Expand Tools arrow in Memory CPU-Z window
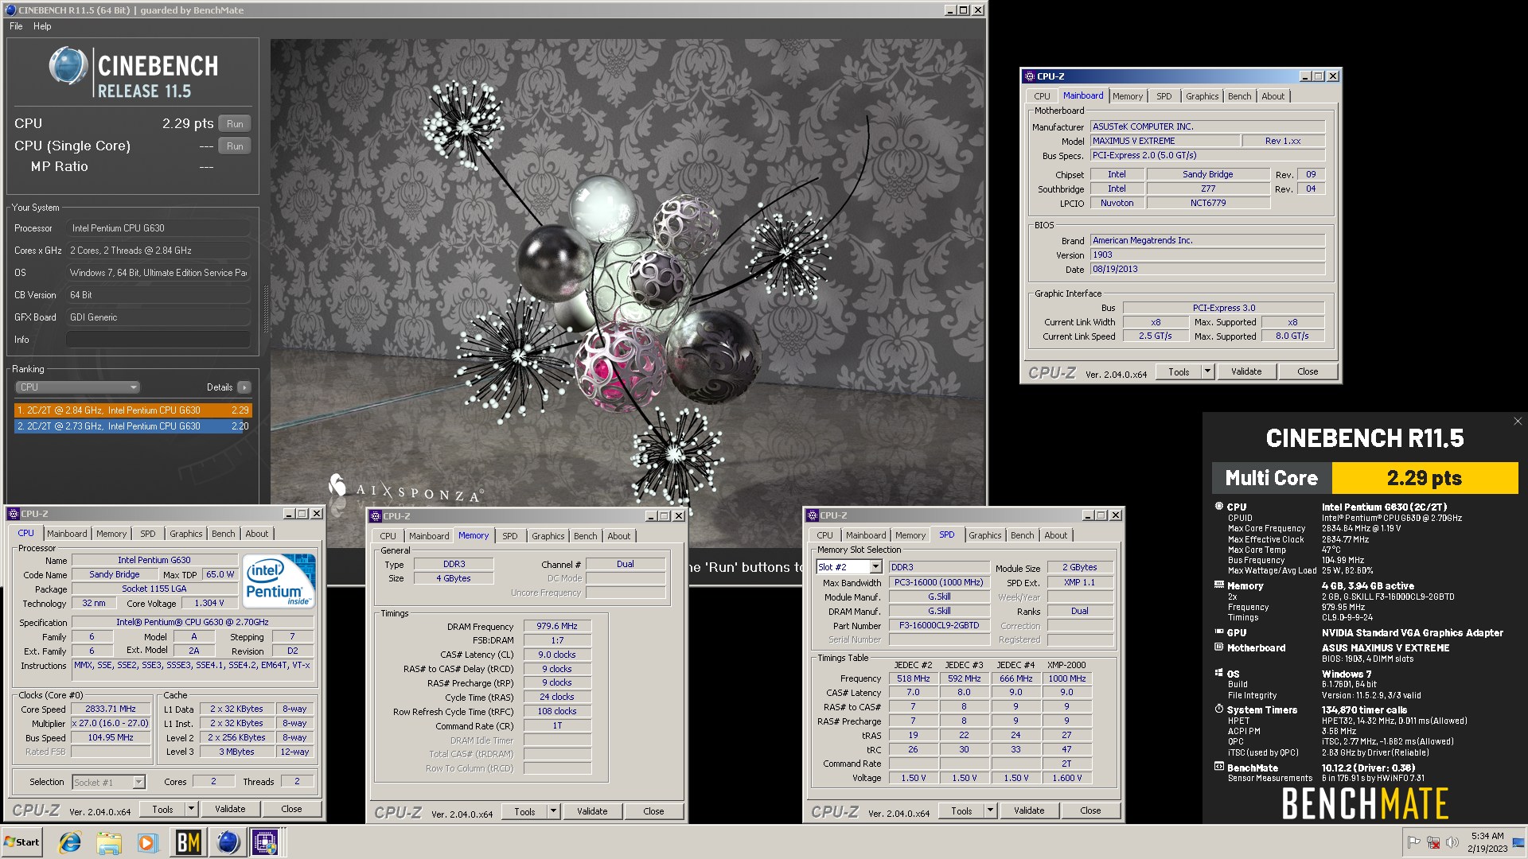The width and height of the screenshot is (1528, 859). (553, 811)
